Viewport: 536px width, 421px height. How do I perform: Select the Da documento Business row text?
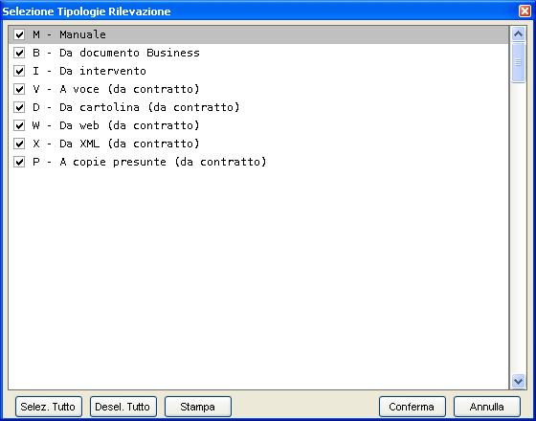[116, 53]
